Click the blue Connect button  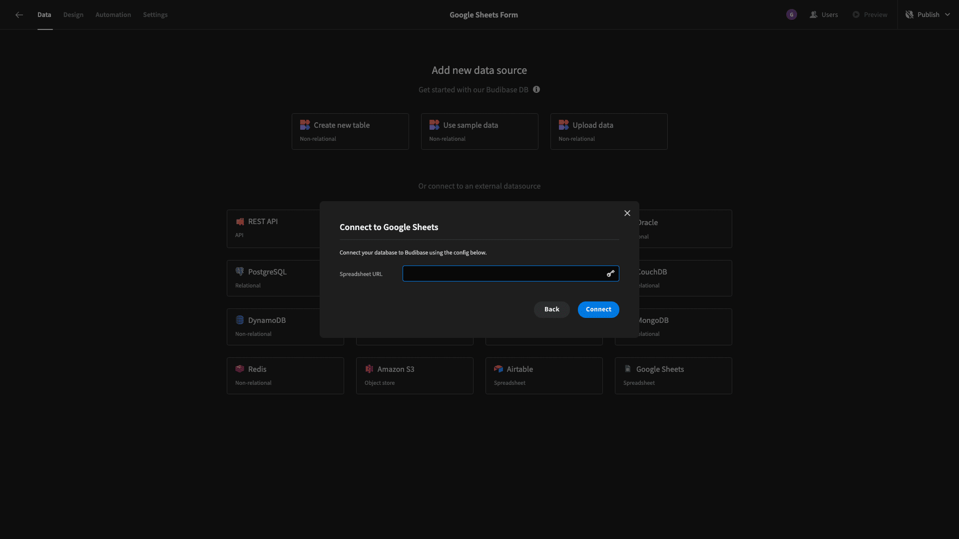[x=598, y=309]
